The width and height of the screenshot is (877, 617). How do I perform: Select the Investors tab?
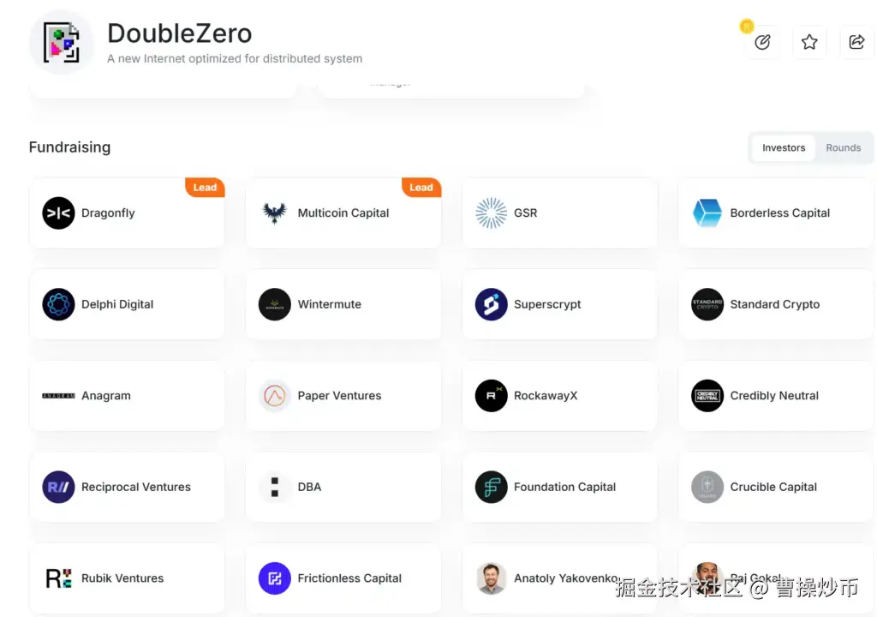783,147
